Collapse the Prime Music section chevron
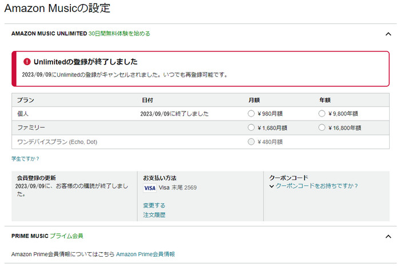Image resolution: width=400 pixels, height=267 pixels. (388, 236)
